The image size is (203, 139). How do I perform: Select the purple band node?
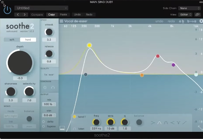click(x=173, y=65)
